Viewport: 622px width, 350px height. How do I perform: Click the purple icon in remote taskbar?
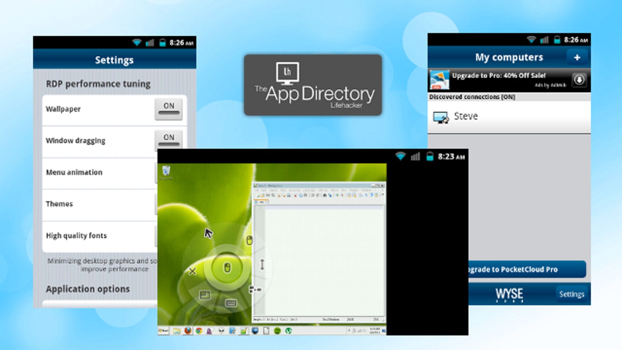(x=210, y=331)
